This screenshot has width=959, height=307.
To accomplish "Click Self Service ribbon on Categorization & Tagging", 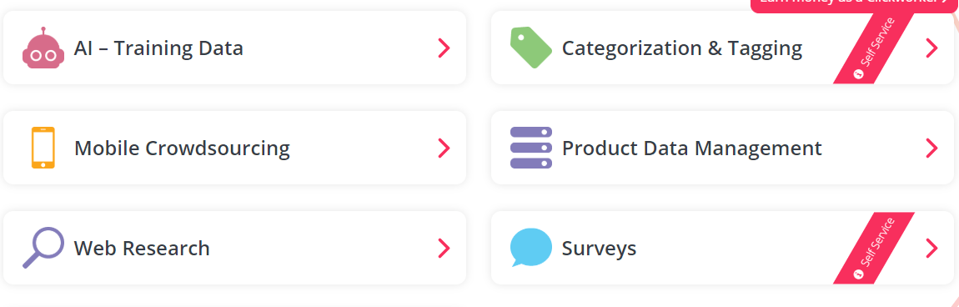I will 873,49.
